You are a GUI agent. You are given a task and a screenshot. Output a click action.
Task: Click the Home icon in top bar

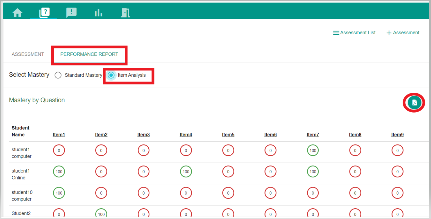(17, 13)
